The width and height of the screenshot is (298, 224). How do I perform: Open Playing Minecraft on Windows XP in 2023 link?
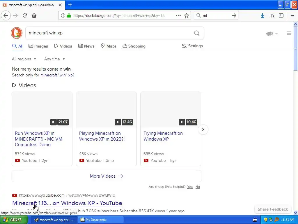(102, 136)
